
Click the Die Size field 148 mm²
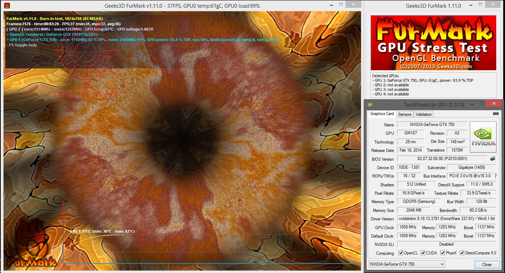click(457, 142)
